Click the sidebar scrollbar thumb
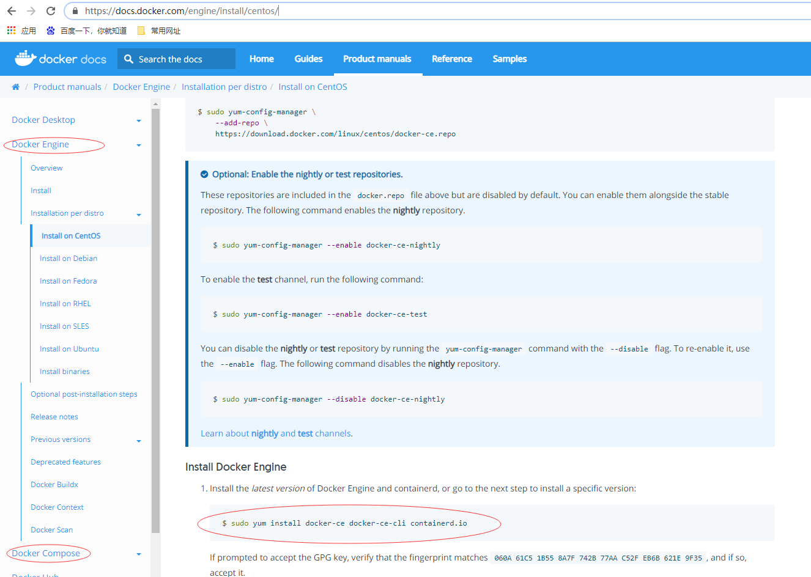The height and width of the screenshot is (577, 811). (155, 320)
